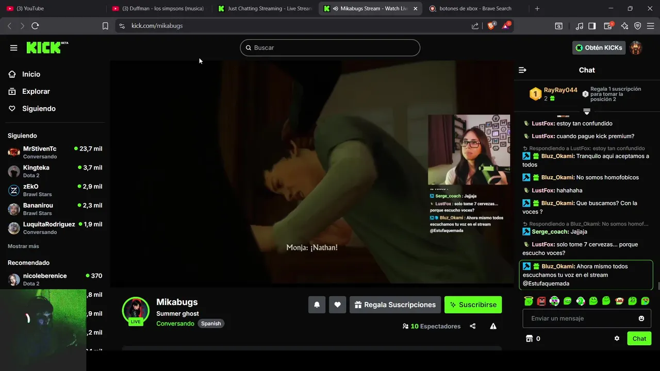Open MrStivenTc channel in sidebar
Screen dimensions: 660x371
pyautogui.click(x=55, y=152)
